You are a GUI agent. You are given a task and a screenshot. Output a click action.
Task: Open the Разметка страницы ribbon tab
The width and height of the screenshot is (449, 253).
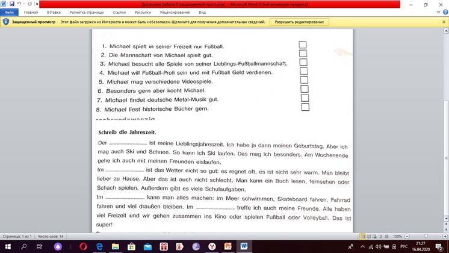point(87,12)
